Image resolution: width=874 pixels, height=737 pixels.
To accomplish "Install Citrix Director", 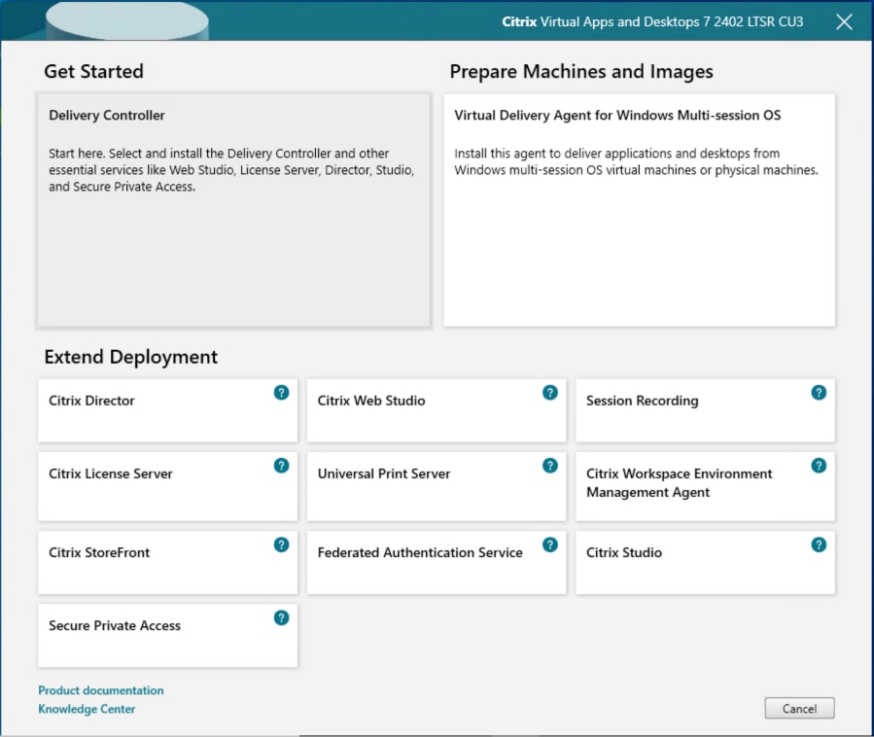I will coord(167,411).
